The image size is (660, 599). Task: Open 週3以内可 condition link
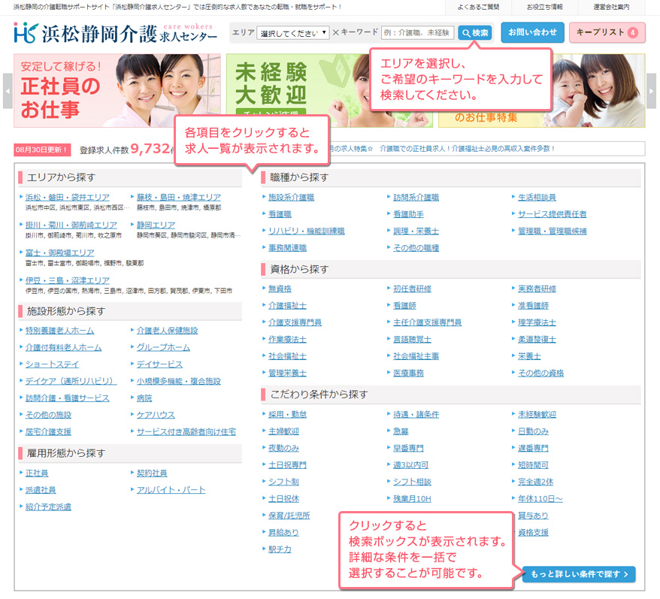(411, 464)
